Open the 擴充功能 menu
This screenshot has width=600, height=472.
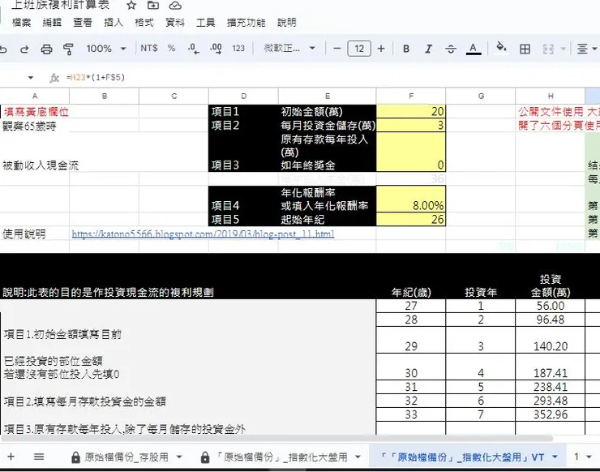pos(246,23)
